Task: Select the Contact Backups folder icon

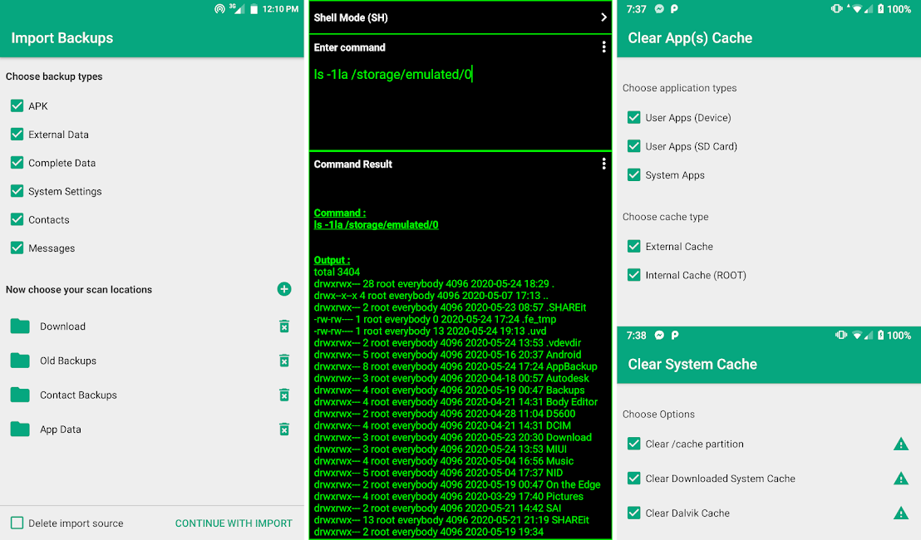Action: [x=20, y=395]
